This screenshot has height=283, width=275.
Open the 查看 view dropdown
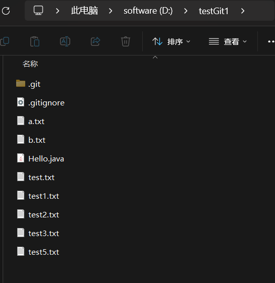click(228, 41)
